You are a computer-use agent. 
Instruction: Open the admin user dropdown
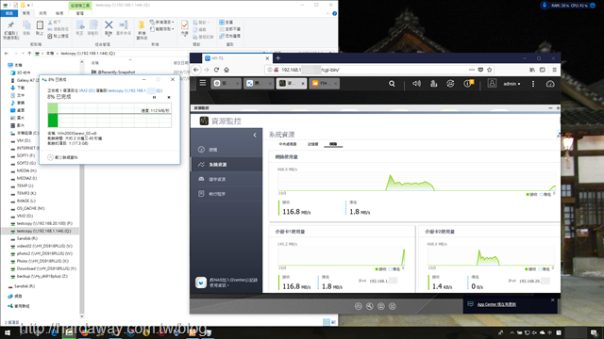(x=512, y=84)
